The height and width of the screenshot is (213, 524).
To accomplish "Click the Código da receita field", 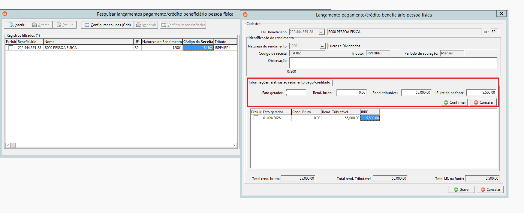I will (x=307, y=53).
